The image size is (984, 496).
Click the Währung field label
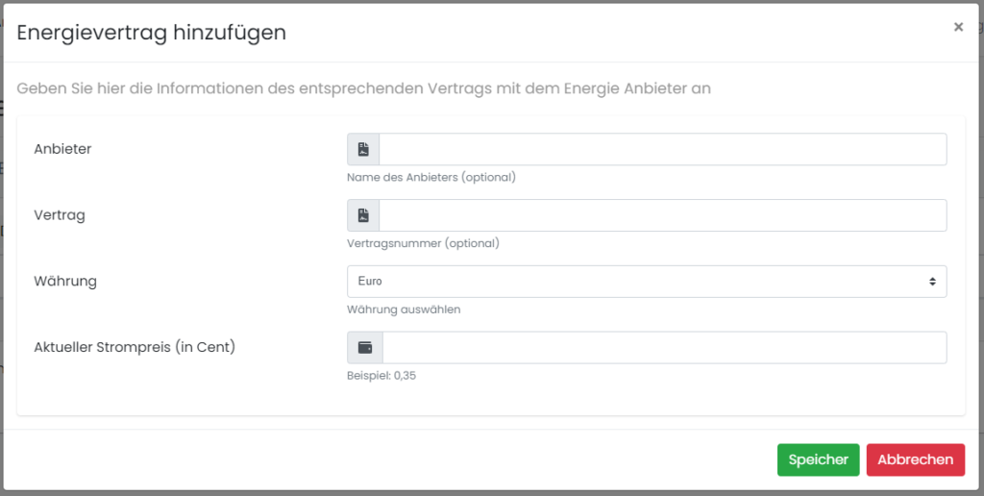(x=65, y=281)
